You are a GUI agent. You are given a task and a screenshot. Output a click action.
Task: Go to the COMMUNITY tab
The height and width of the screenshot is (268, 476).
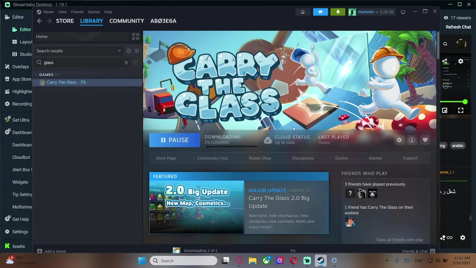coord(126,21)
